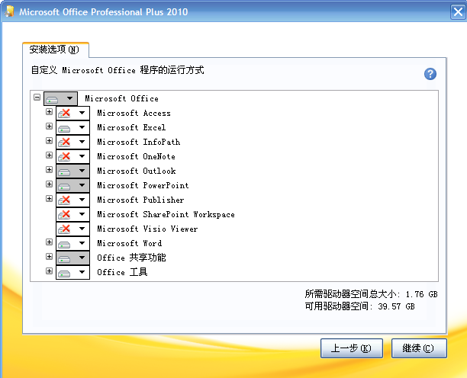Click drive icon beside Microsoft Office root
The width and height of the screenshot is (467, 378).
click(52, 99)
